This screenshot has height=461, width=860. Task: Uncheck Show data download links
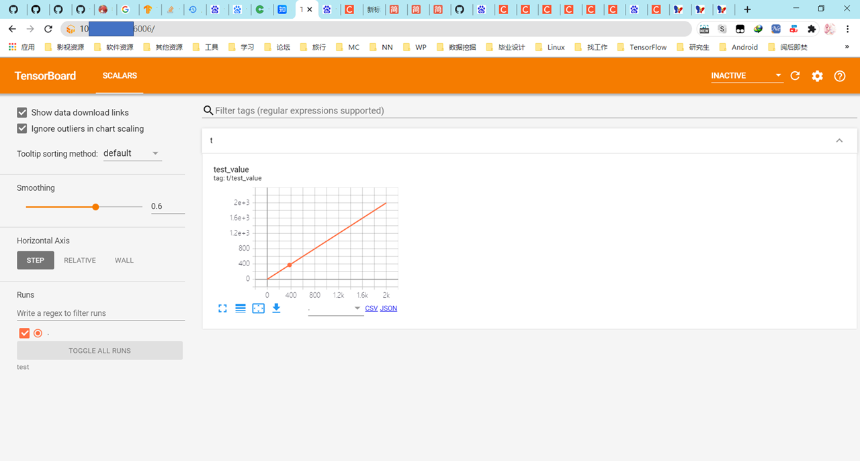21,112
